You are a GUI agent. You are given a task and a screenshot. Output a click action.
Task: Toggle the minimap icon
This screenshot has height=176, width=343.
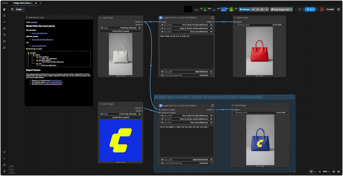pyautogui.click(x=334, y=171)
